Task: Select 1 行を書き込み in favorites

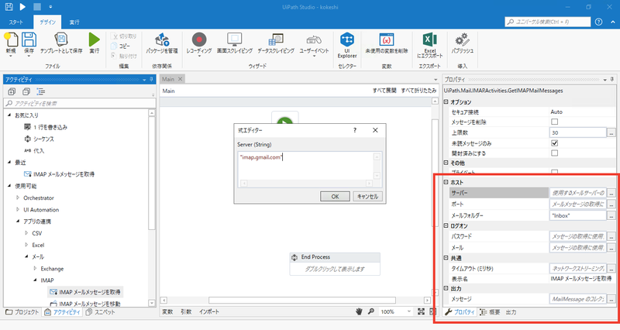Action: coord(46,127)
